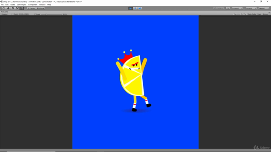Open the Window menu
Image resolution: width=271 pixels, height=152 pixels.
pos(42,5)
